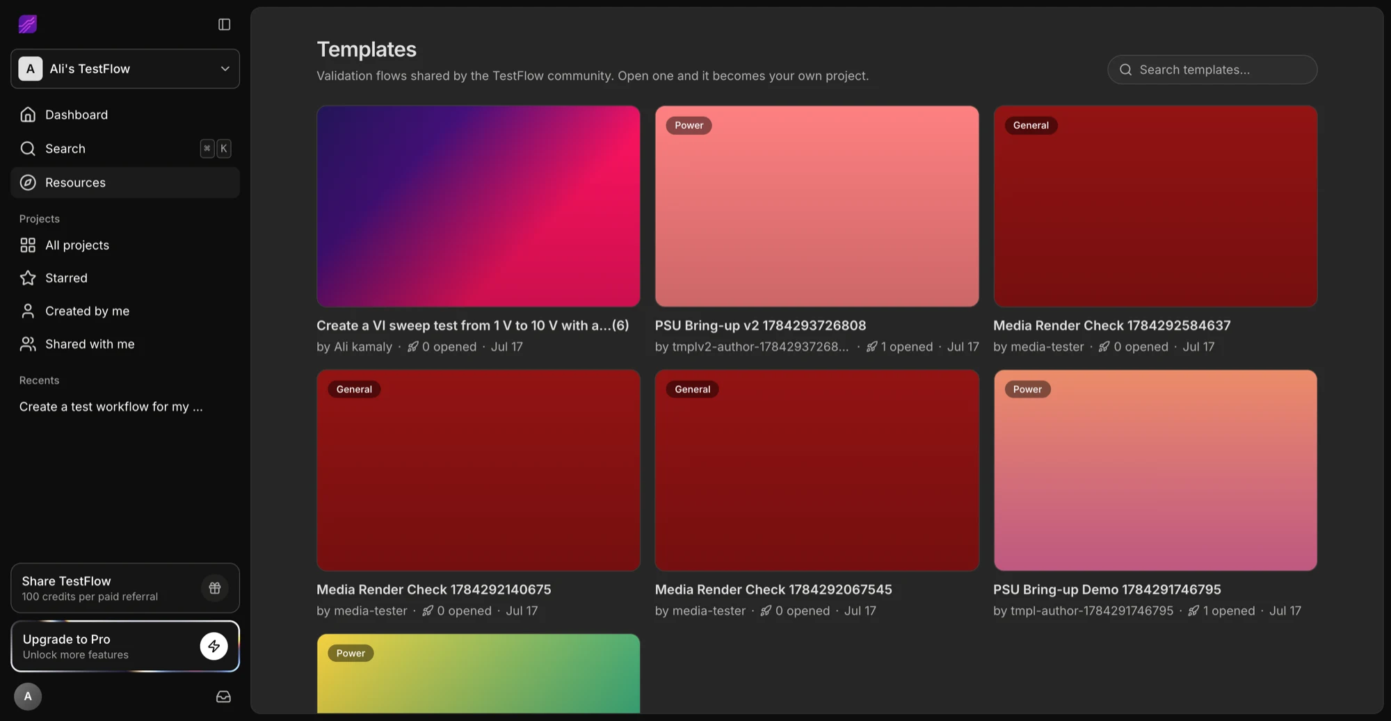The image size is (1391, 721).
Task: Click the TestFlow logo icon
Action: coord(27,24)
